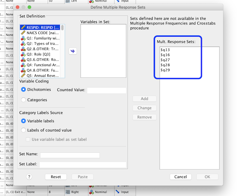Image resolution: width=238 pixels, height=196 pixels.
Task: Click the Paste button
Action: [83, 177]
